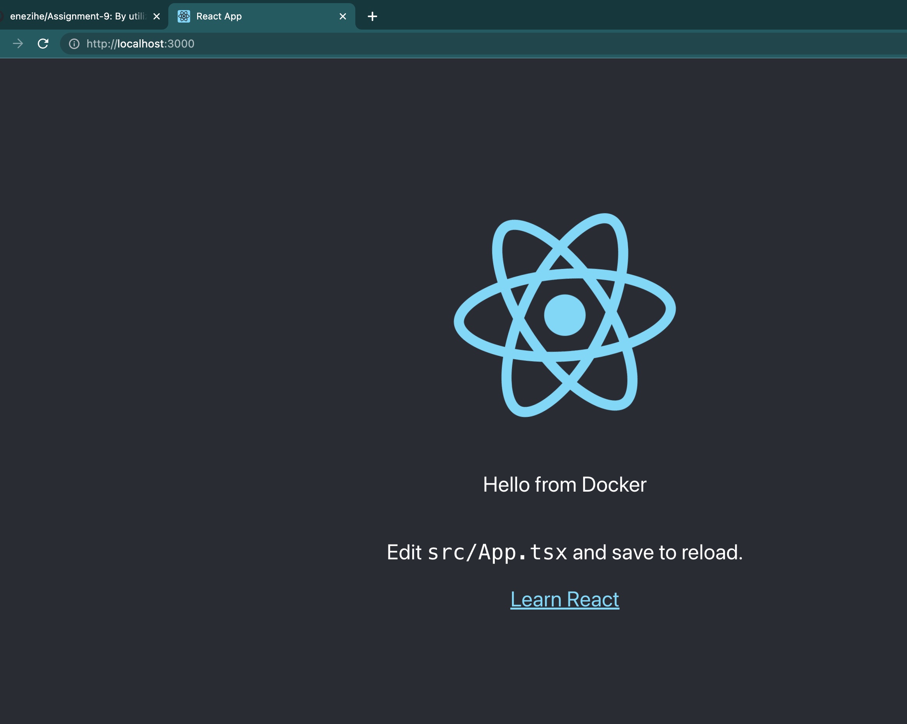Click the src/App.tsx code text
This screenshot has height=724, width=907.
coord(497,552)
